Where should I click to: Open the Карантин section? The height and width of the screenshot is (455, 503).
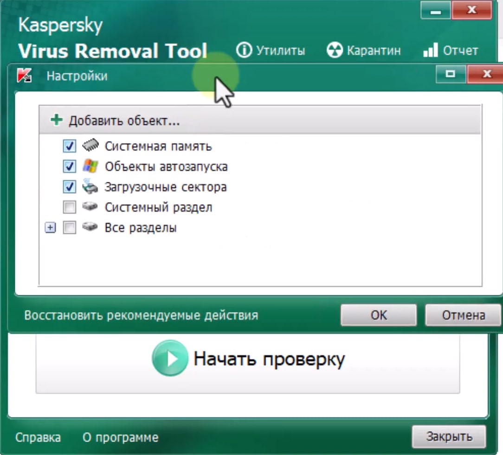click(x=365, y=50)
